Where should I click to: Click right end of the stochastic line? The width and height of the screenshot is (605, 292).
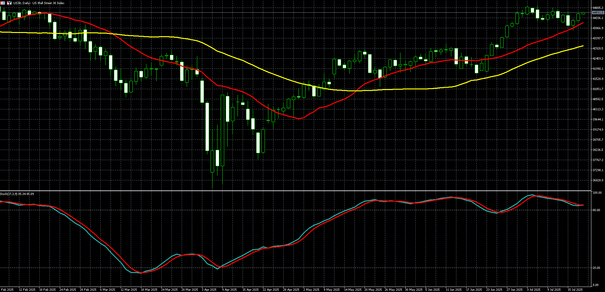(x=583, y=205)
